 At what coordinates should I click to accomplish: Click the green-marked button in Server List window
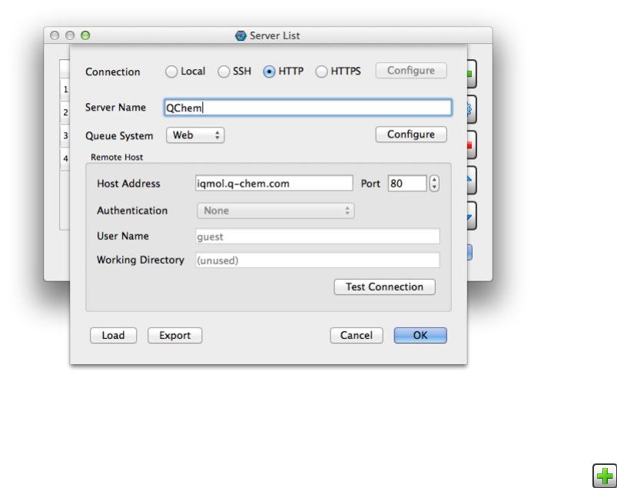[472, 74]
